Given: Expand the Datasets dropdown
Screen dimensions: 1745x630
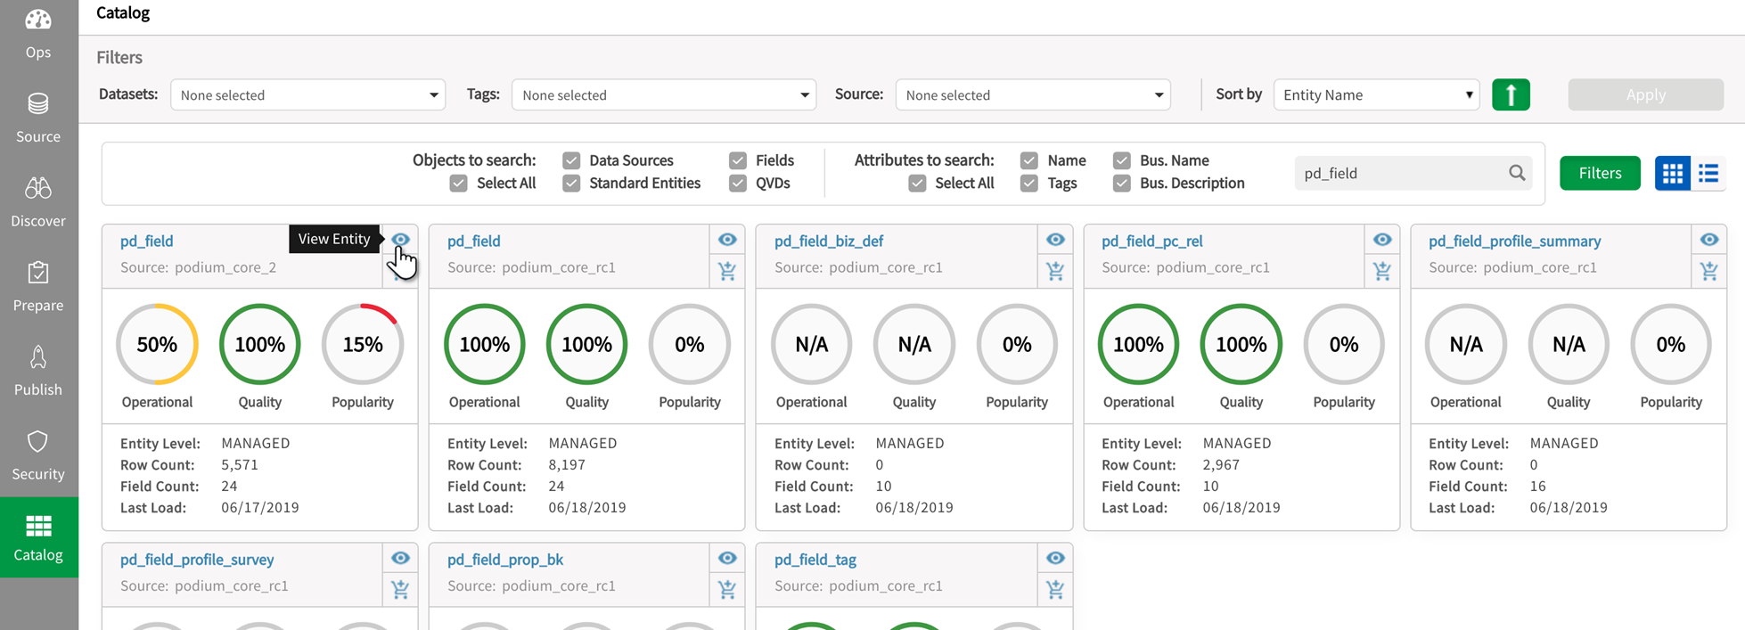Looking at the screenshot, I should pyautogui.click(x=307, y=95).
